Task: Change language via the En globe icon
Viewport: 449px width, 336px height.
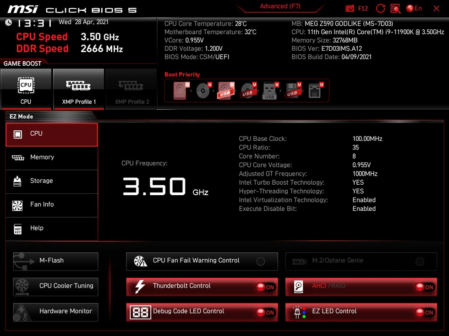Action: [x=414, y=9]
